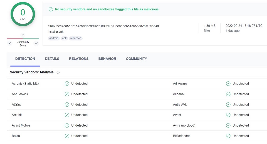
Task: Click the Undetected result in the Acronis row
Action: (79, 84)
